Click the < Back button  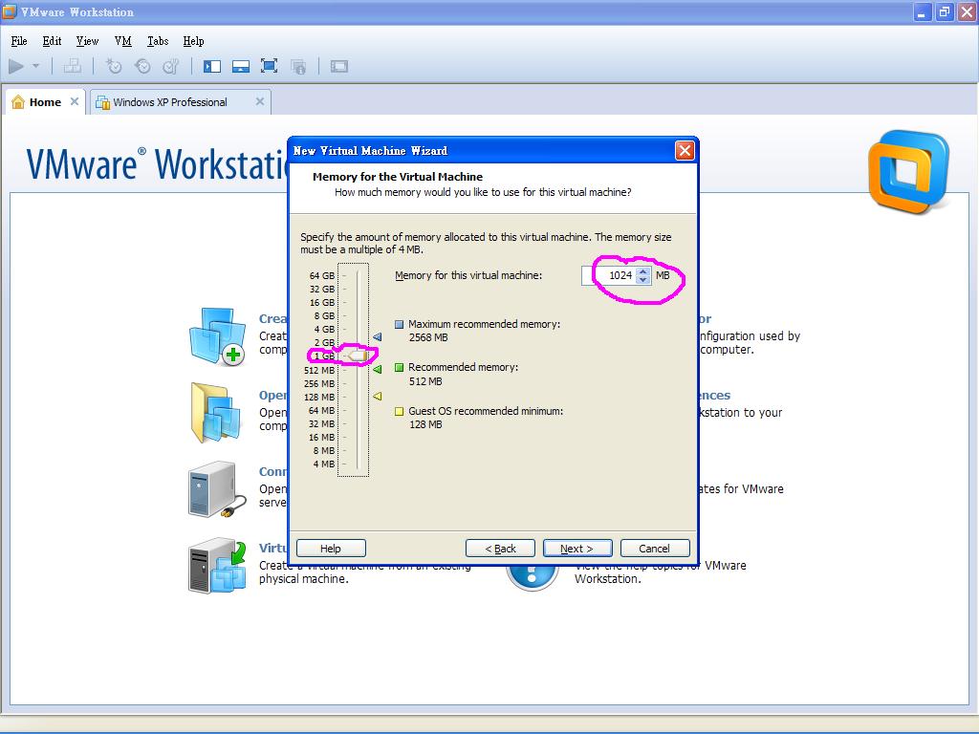pyautogui.click(x=500, y=548)
